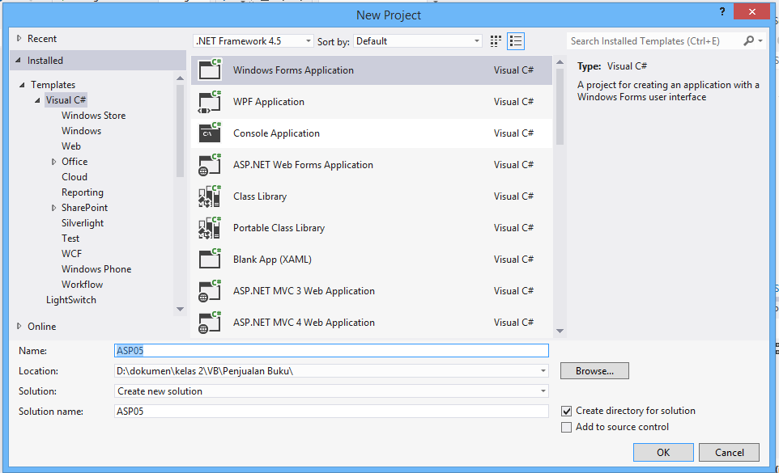Click the ASP.NET MVC 4 Web Application icon

click(210, 323)
